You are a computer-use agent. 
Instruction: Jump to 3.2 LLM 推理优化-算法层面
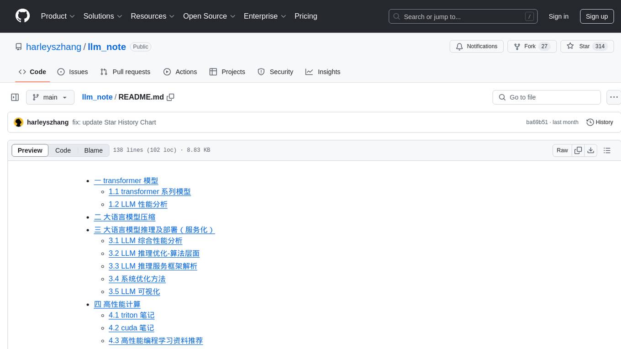point(154,254)
